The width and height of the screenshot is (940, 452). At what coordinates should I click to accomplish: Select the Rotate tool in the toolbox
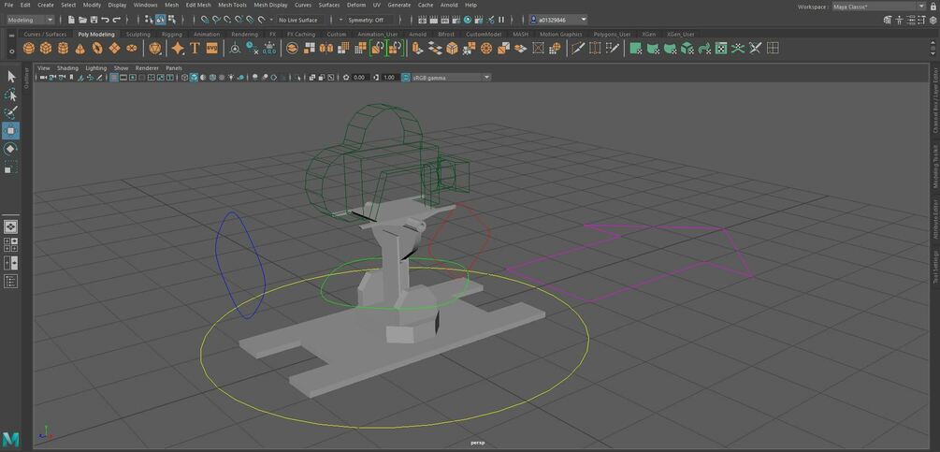coord(11,150)
